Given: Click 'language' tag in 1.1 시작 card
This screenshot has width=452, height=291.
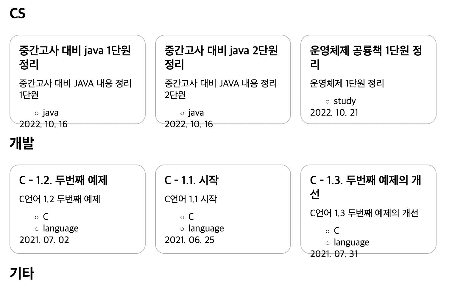Looking at the screenshot, I should coord(206,229).
